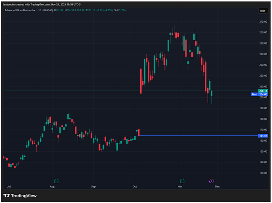The image size is (272, 203).
Task: Click the latest green candle near 206
Action: point(212,93)
